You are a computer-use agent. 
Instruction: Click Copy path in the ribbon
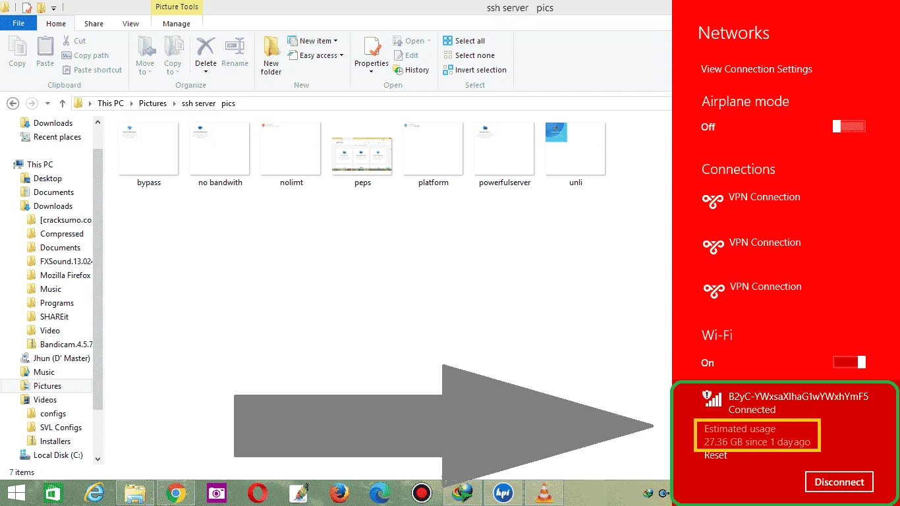(x=86, y=55)
